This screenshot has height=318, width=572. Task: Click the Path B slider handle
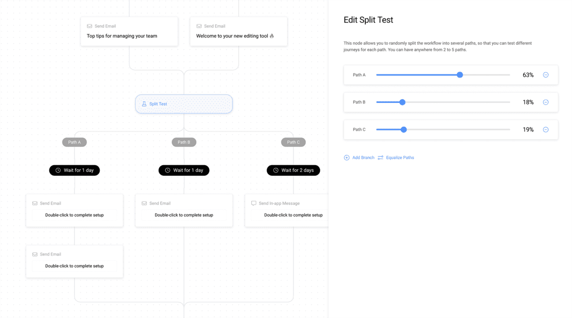[x=402, y=102]
